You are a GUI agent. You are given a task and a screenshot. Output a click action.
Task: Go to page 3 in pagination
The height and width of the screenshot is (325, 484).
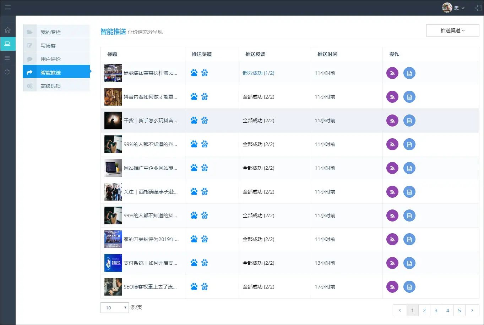click(436, 310)
